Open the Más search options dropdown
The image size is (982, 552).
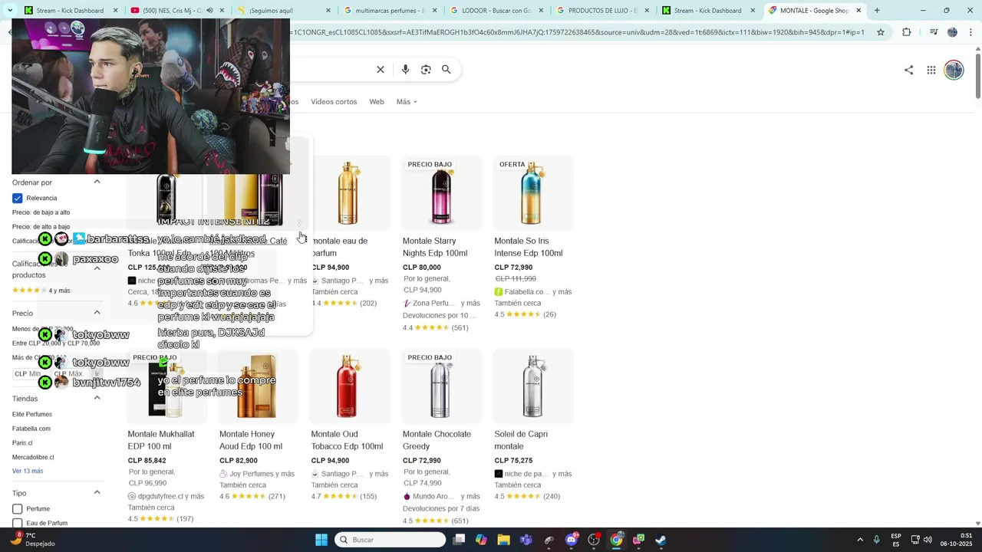407,102
